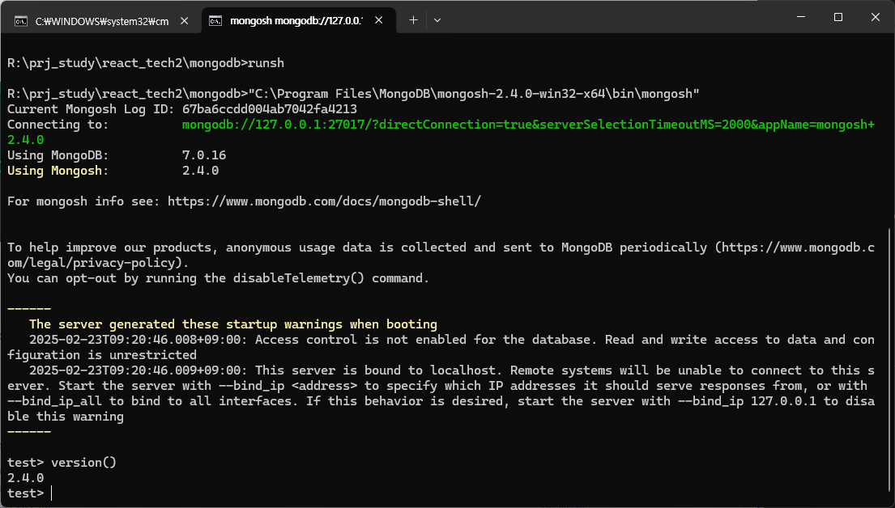Click the mongosh tab's console icon
The height and width of the screenshot is (508, 895).
click(215, 21)
